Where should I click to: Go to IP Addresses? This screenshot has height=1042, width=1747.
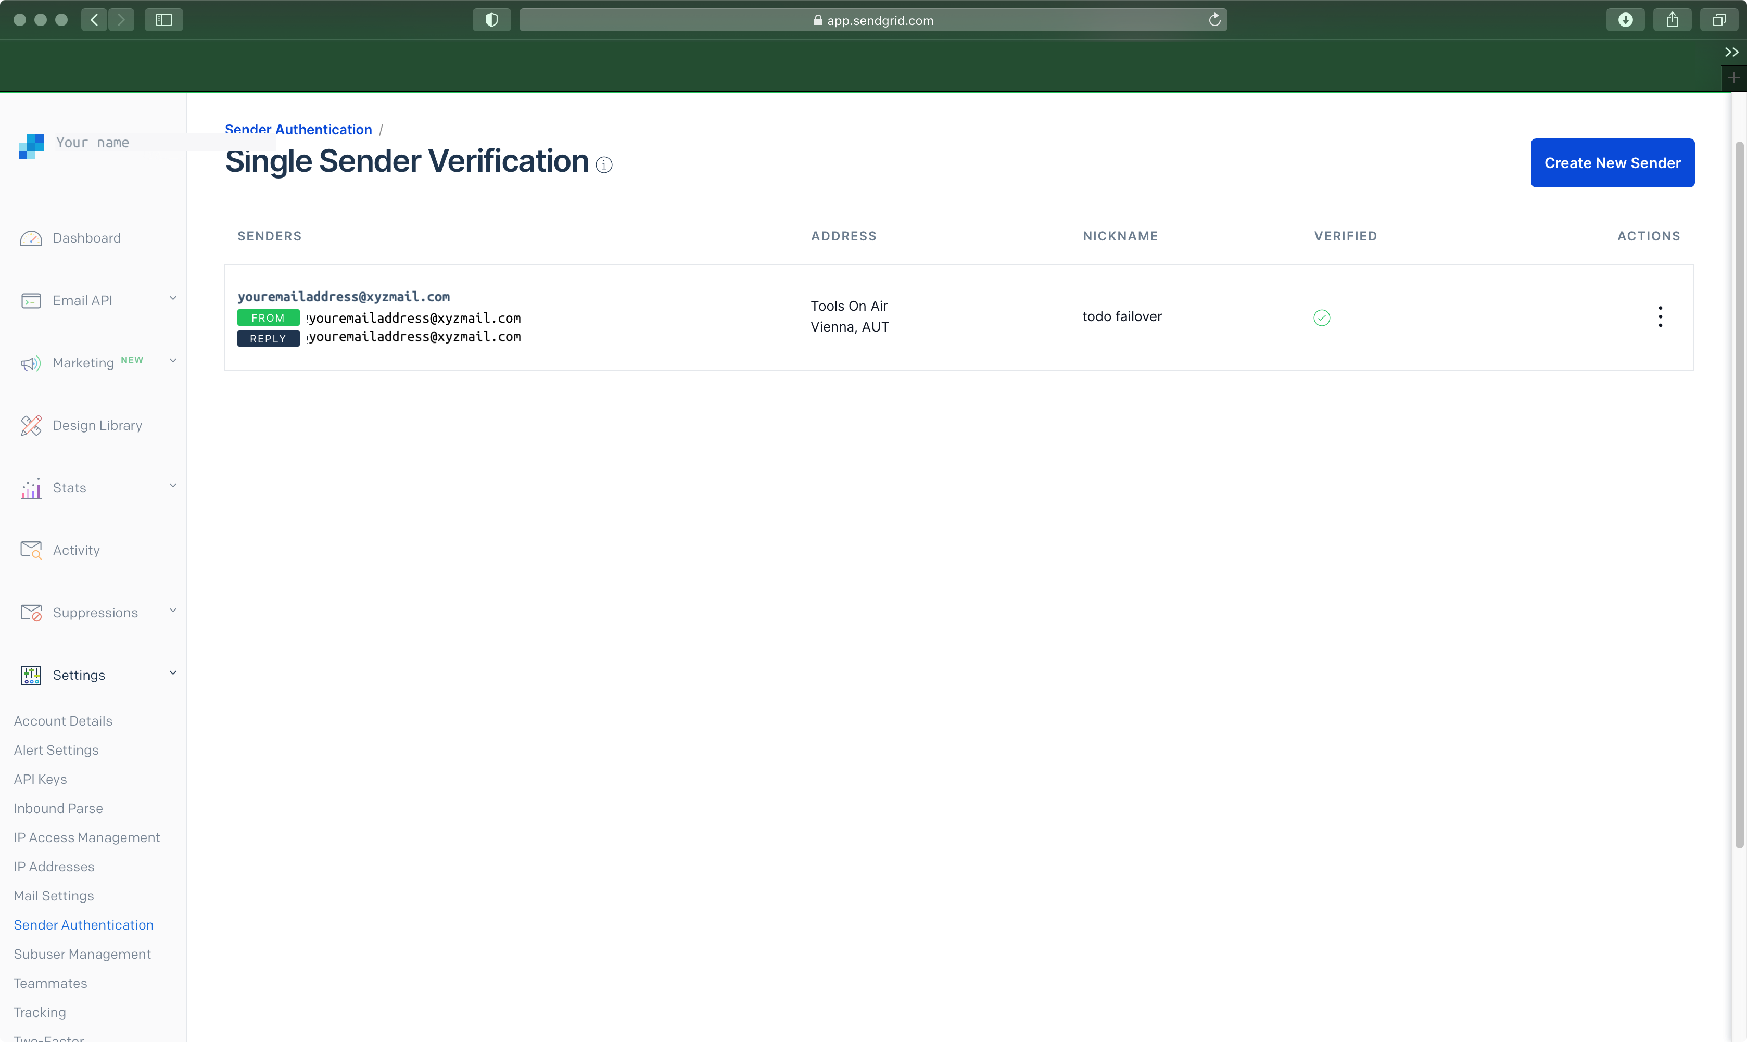point(54,867)
